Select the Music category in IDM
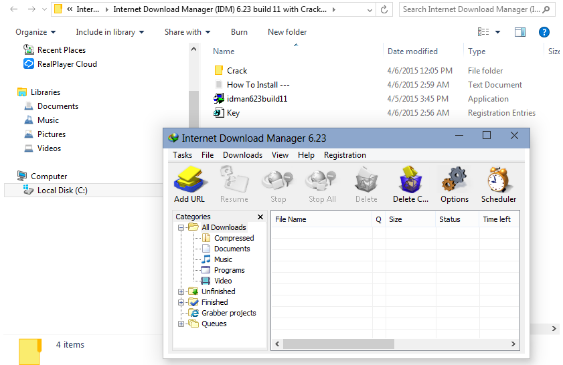 tap(223, 259)
